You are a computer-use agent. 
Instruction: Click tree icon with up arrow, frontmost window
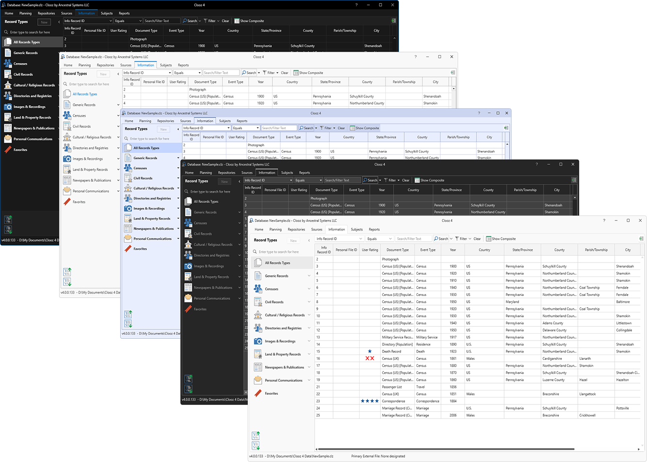pyautogui.click(x=256, y=435)
